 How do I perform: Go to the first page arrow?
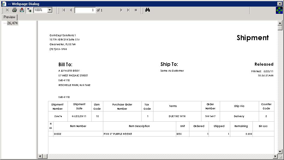tap(64, 10)
